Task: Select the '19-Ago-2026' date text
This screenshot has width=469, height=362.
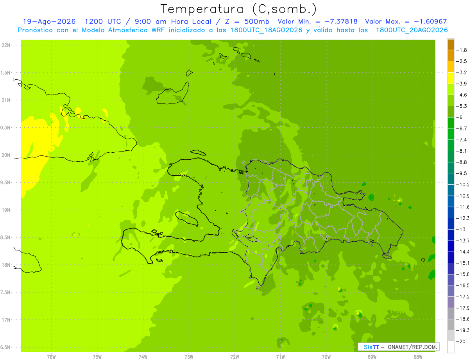Action: pyautogui.click(x=50, y=21)
